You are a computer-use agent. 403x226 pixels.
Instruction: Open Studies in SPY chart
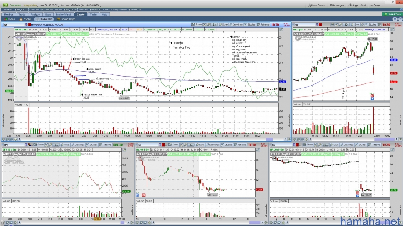click(x=92, y=145)
